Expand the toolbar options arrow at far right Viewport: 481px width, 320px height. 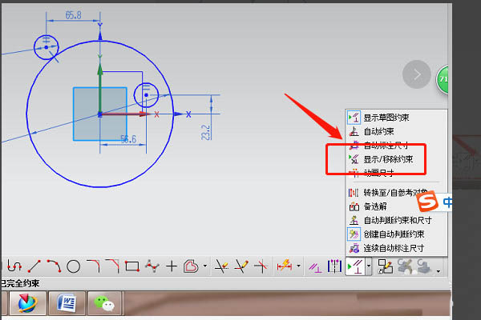439,272
